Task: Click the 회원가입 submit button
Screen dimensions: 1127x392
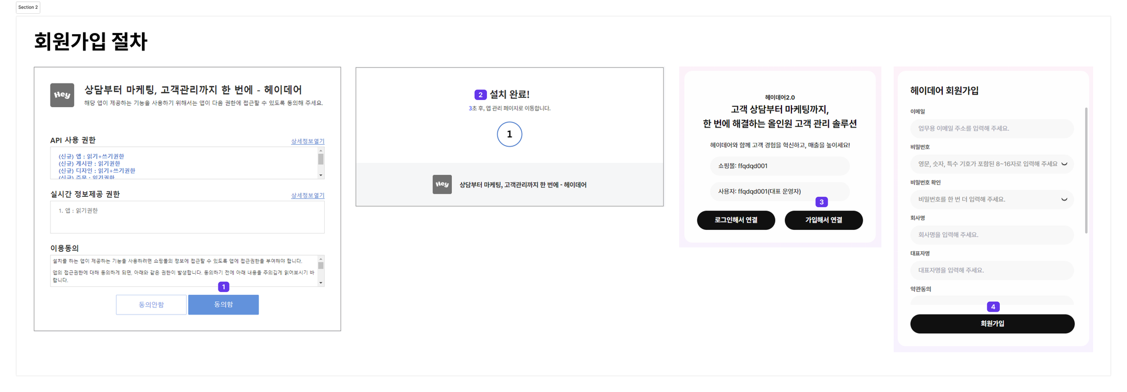Action: pyautogui.click(x=992, y=324)
